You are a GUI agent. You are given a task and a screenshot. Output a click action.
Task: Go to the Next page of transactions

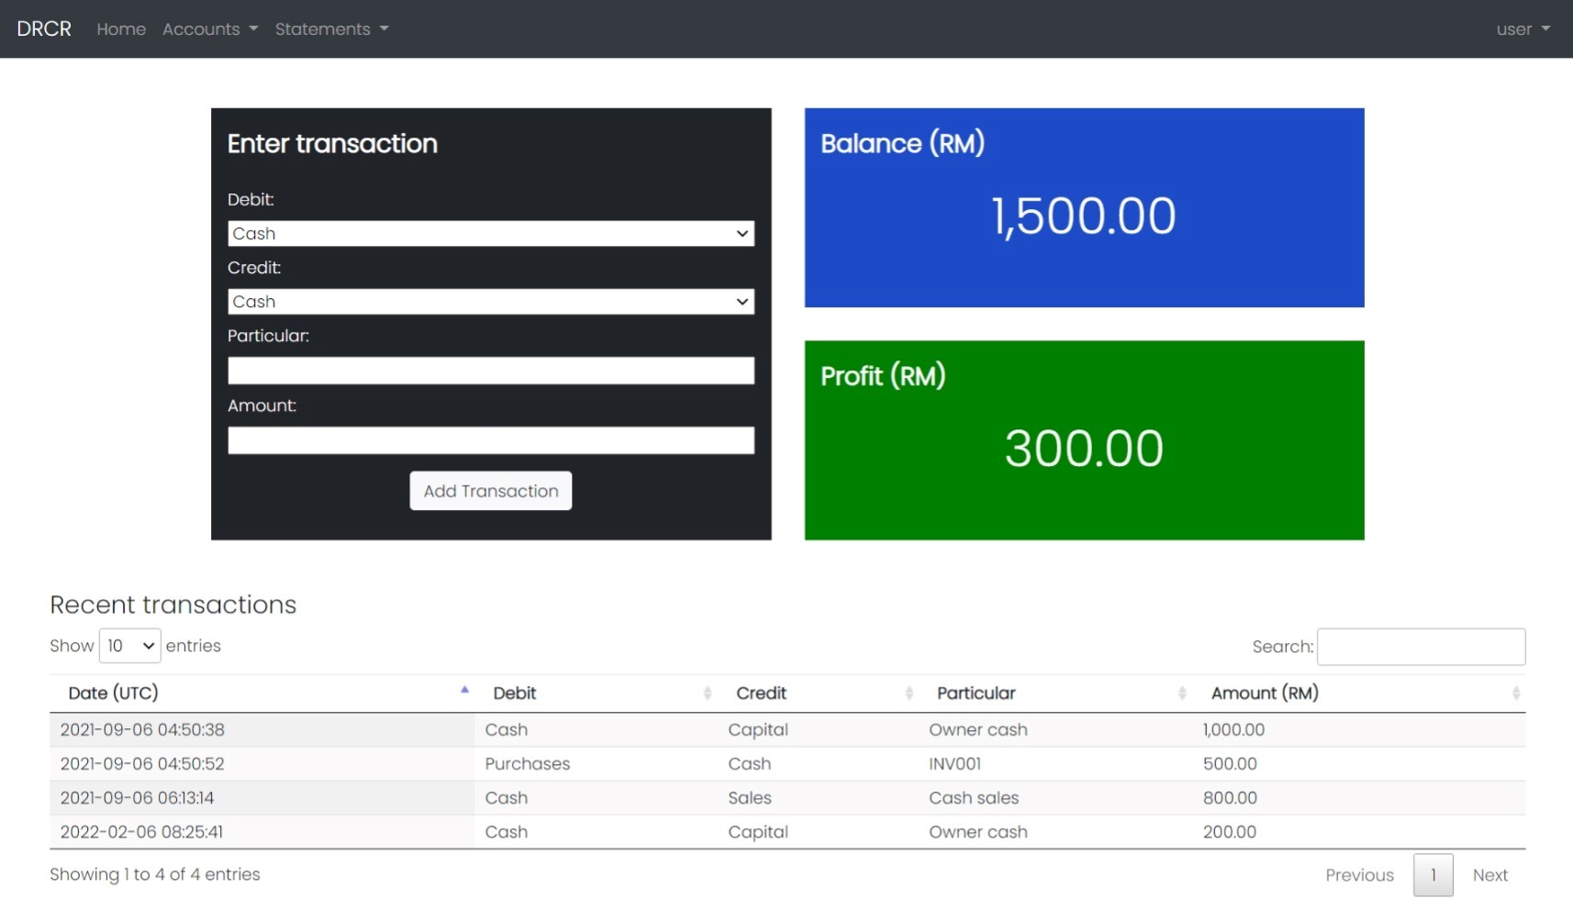coord(1489,875)
